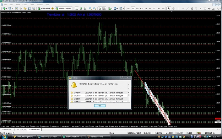The height and width of the screenshot is (139, 222).
Task: Open MetaEditor from the Windows taskbar
Action: [x=24, y=137]
